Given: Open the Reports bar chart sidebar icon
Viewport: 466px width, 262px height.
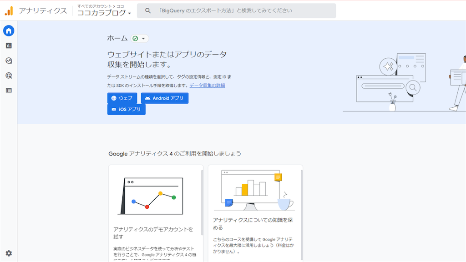Looking at the screenshot, I should pos(9,45).
